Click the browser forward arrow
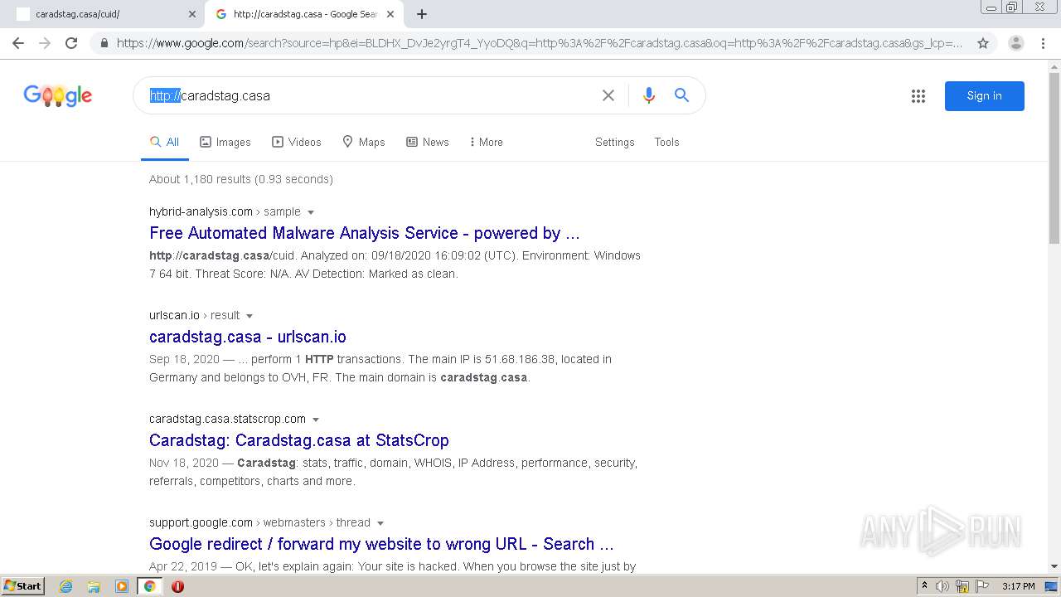 click(x=45, y=43)
